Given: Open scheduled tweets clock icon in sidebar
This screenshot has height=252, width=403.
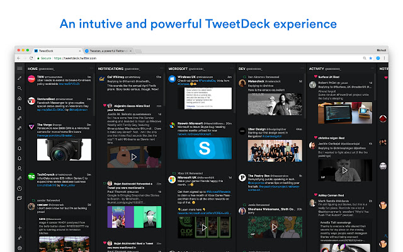Looking at the screenshot, I should pyautogui.click(x=20, y=188).
